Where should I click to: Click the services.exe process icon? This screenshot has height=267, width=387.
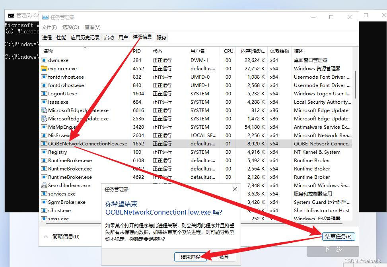(44, 194)
